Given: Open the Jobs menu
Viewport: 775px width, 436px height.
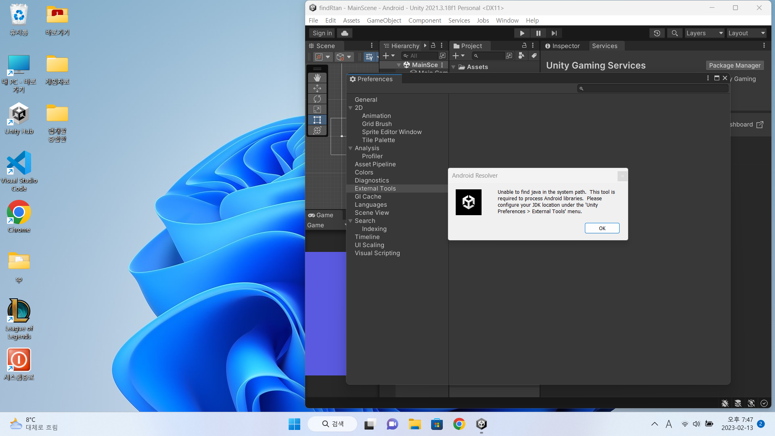Looking at the screenshot, I should [x=483, y=21].
